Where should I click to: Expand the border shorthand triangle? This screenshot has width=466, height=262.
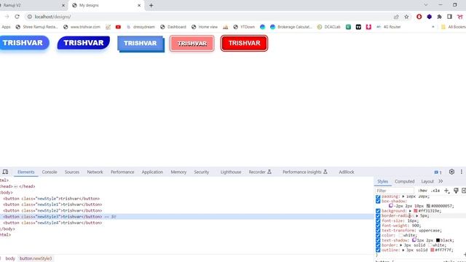[400, 245]
